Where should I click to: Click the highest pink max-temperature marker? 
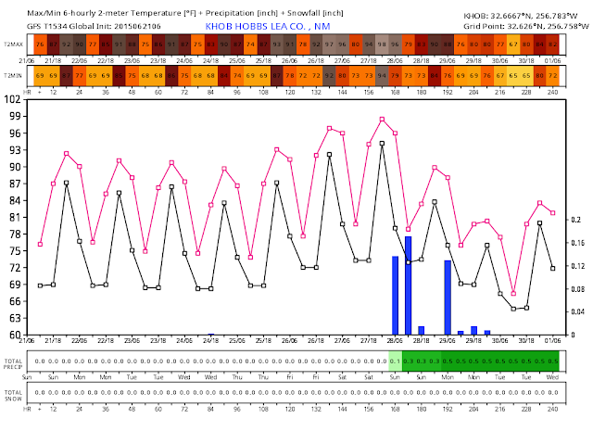pyautogui.click(x=382, y=120)
